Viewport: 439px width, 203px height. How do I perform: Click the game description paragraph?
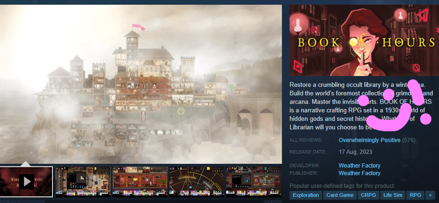(x=361, y=106)
